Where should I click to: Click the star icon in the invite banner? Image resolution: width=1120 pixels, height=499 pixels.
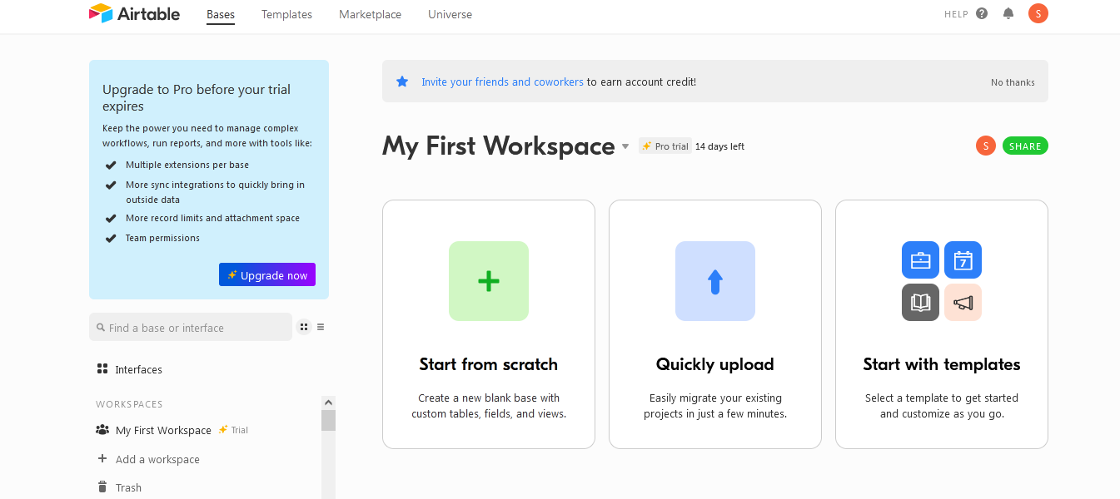[402, 82]
